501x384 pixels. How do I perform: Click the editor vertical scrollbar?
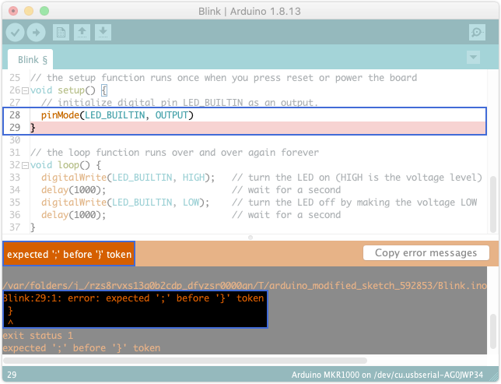(x=493, y=204)
